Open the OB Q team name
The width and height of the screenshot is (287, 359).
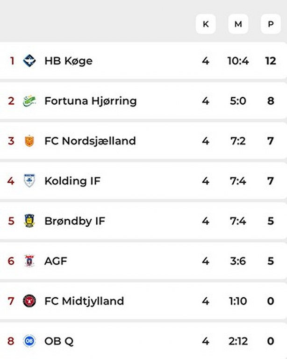pyautogui.click(x=59, y=341)
